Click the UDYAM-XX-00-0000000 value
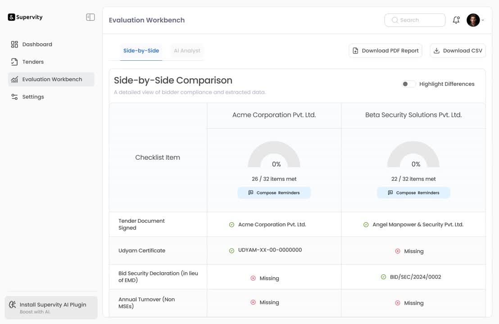The width and height of the screenshot is (499, 324). (270, 250)
